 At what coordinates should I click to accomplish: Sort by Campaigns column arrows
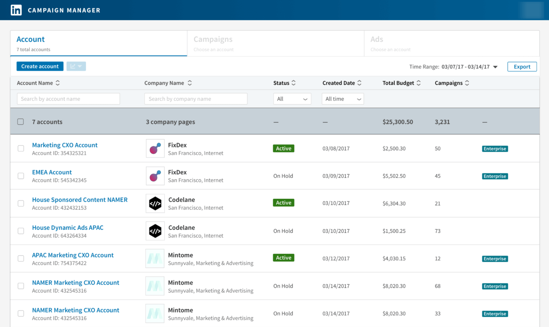pos(467,83)
